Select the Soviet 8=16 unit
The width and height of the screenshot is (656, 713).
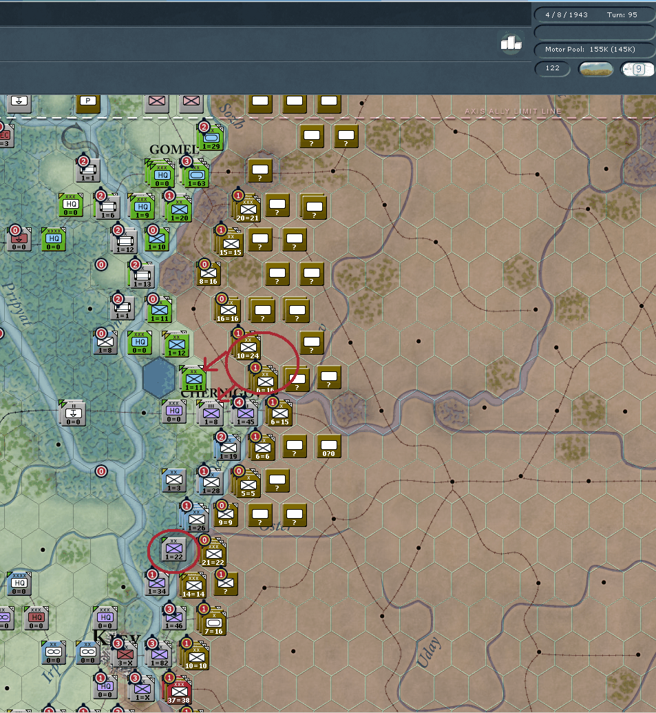click(x=208, y=273)
